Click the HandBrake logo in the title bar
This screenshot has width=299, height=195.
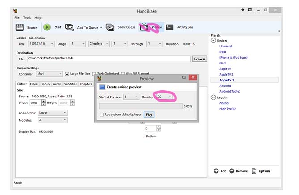[x=16, y=11]
